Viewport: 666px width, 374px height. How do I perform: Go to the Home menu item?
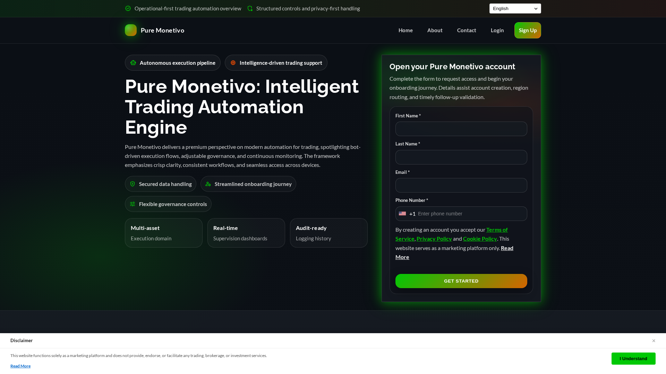coord(405,30)
